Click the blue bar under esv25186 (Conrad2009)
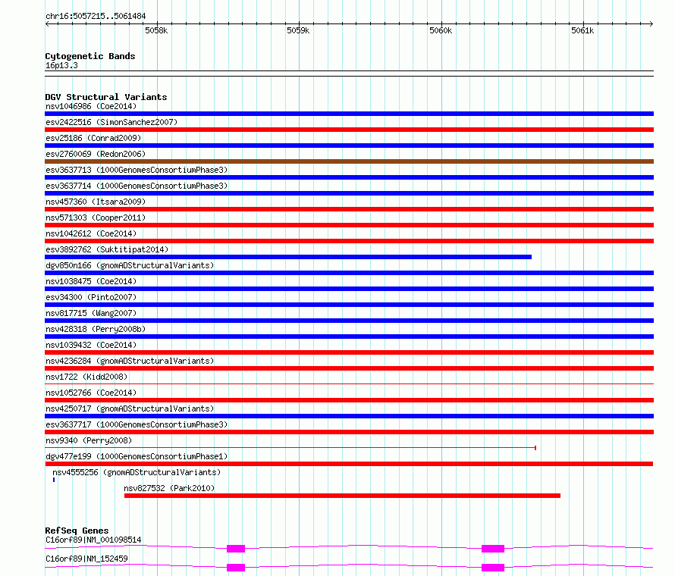 click(349, 146)
